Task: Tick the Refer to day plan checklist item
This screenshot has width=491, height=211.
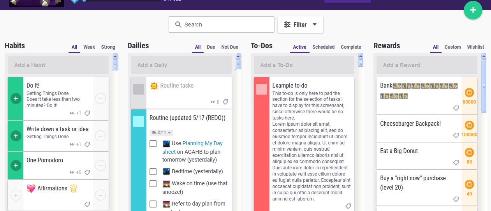Action: (x=153, y=204)
